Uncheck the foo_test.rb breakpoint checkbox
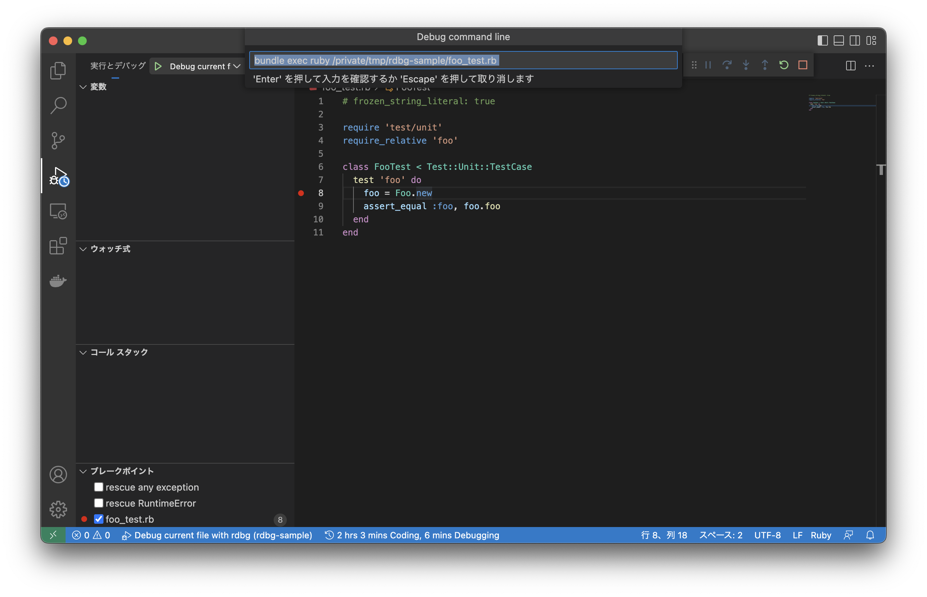The width and height of the screenshot is (927, 597). click(x=99, y=519)
